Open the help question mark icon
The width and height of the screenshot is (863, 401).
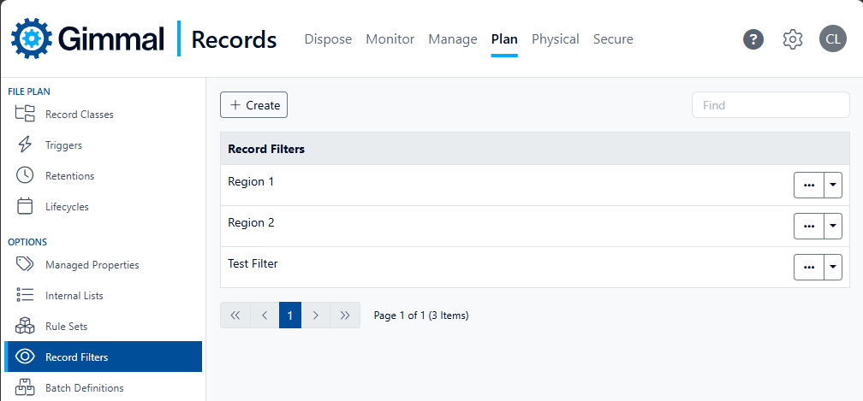pyautogui.click(x=753, y=39)
